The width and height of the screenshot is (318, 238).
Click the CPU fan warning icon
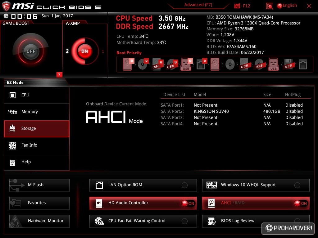coord(99,221)
